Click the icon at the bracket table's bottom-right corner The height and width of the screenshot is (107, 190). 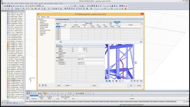click(x=141, y=42)
